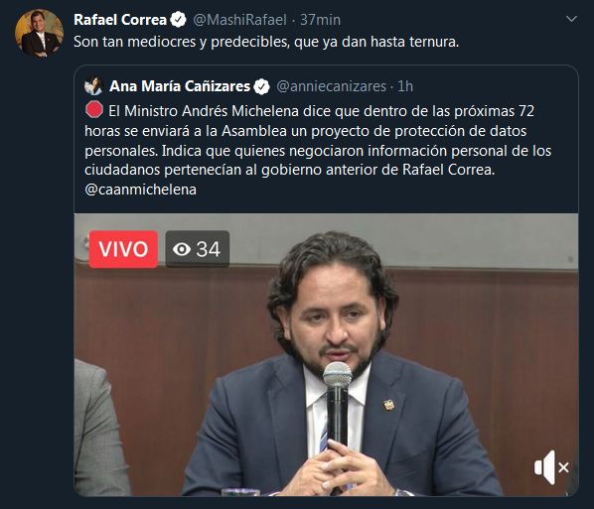
Task: Open the 37min timestamp link
Action: pos(320,20)
